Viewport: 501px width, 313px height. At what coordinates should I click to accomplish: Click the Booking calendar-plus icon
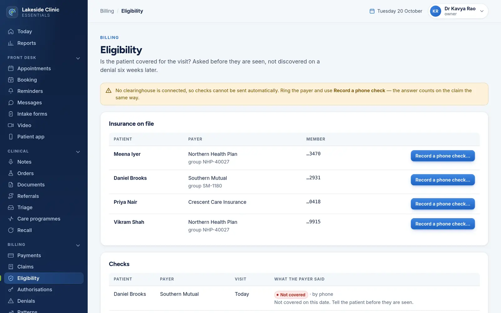pos(11,80)
